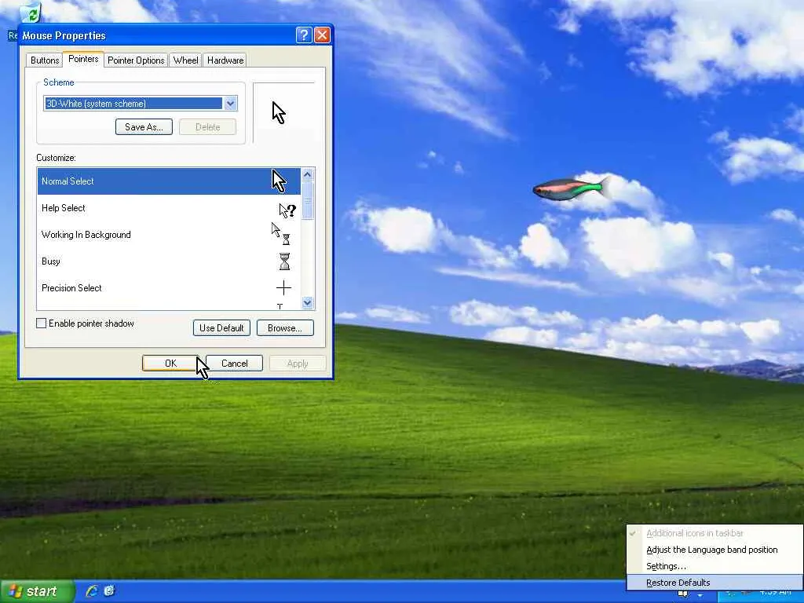The image size is (804, 603).
Task: Select the Help Select row
Action: click(x=169, y=207)
